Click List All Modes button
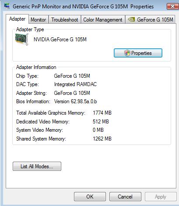179x206 pixels. [37, 166]
